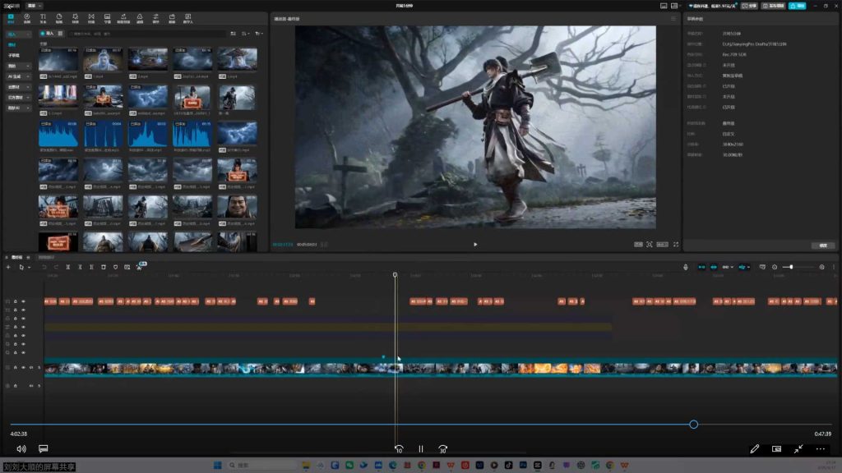Trim left of playhead
The image size is (842, 473).
80,267
